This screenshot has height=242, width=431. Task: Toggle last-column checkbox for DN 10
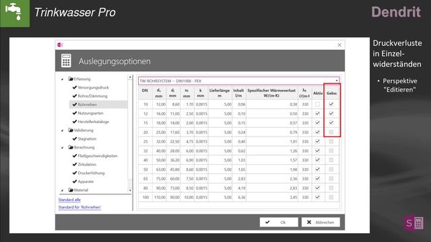click(x=331, y=104)
